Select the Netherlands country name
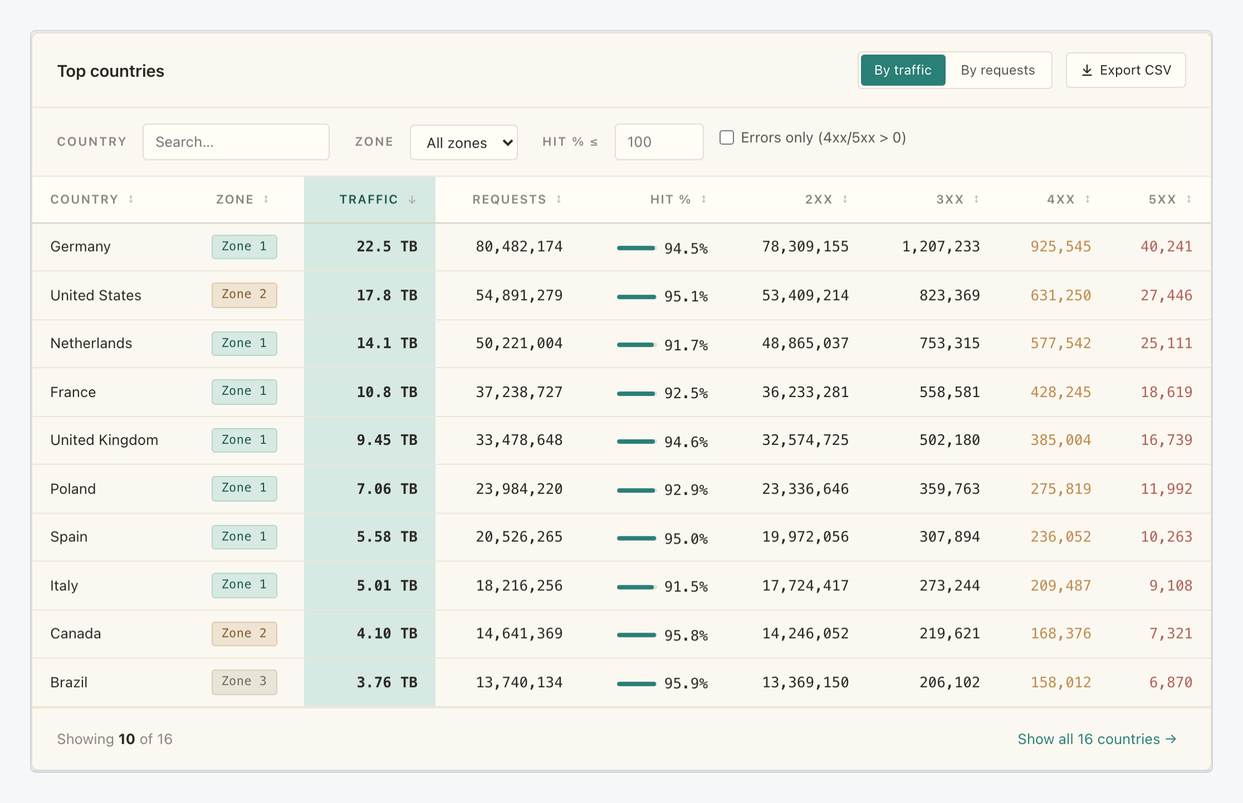The height and width of the screenshot is (803, 1243). (91, 344)
